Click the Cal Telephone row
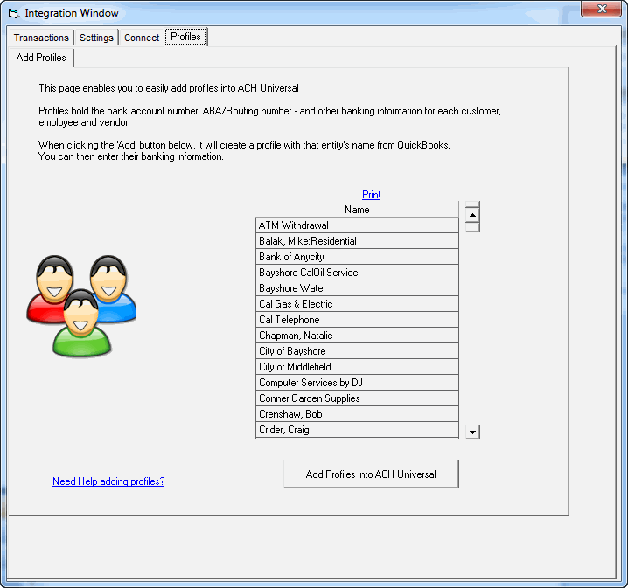This screenshot has width=628, height=588. click(357, 320)
